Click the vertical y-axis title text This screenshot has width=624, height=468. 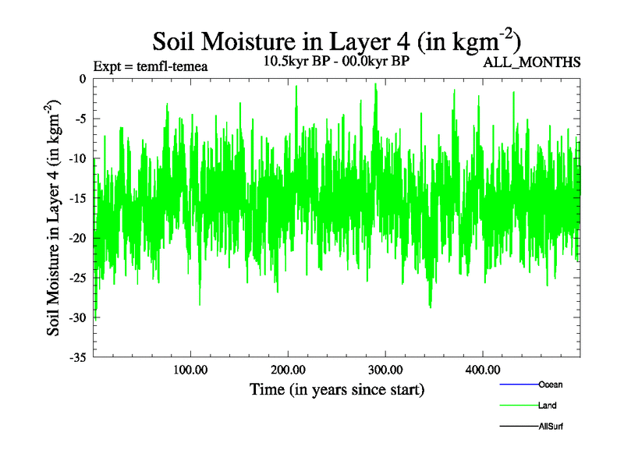[54, 217]
